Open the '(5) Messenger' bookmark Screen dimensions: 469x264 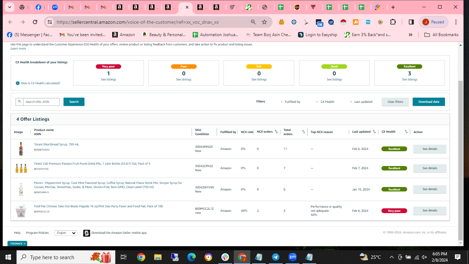click(30, 35)
